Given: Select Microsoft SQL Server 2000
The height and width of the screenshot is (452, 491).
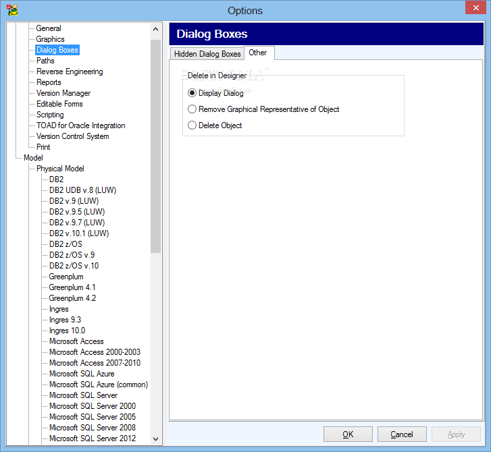Looking at the screenshot, I should tap(93, 406).
